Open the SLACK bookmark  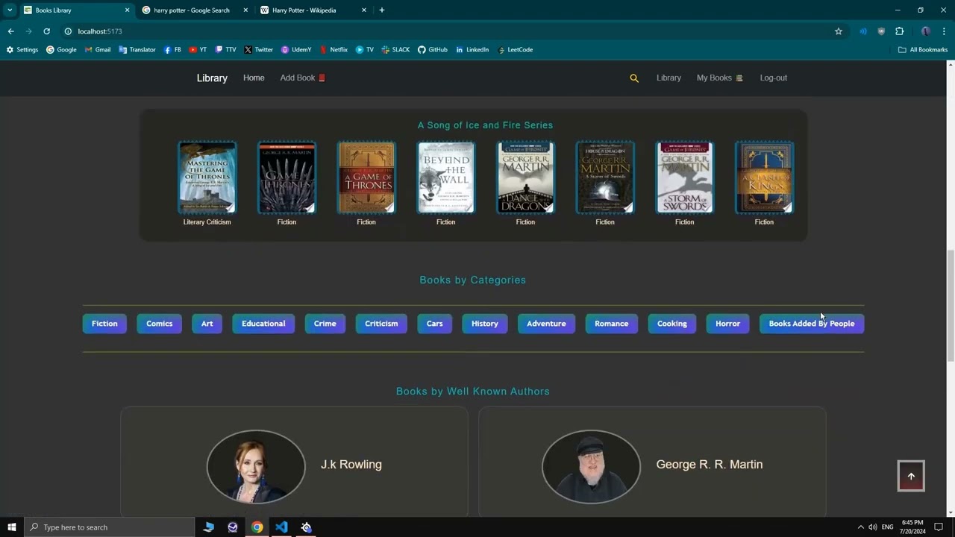(x=395, y=50)
